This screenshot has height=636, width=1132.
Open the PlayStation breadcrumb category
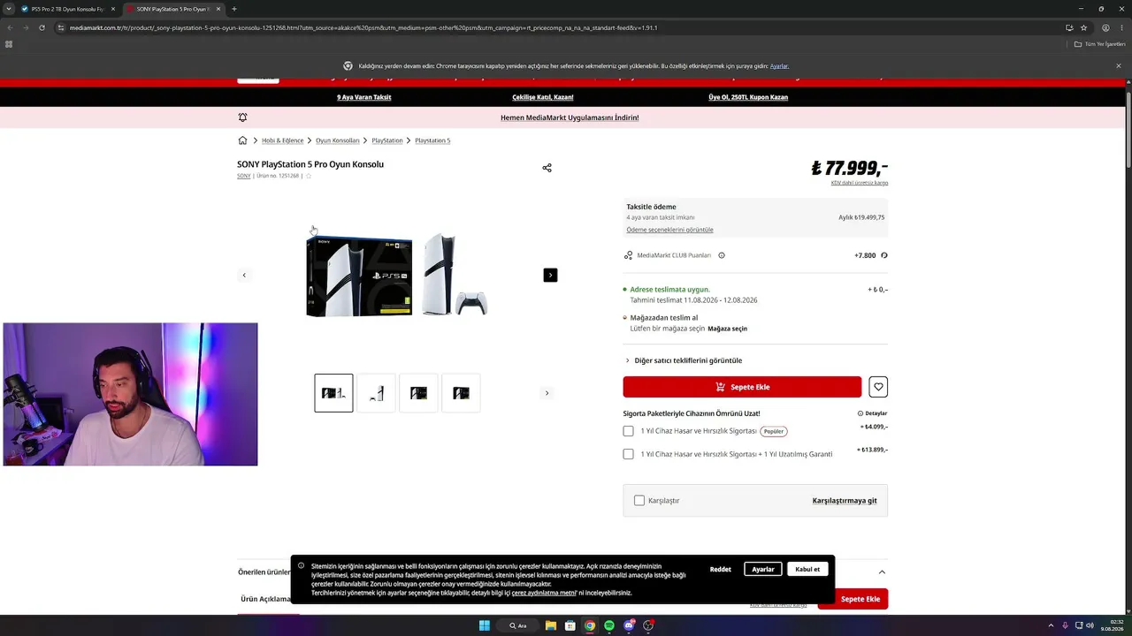[x=387, y=140]
